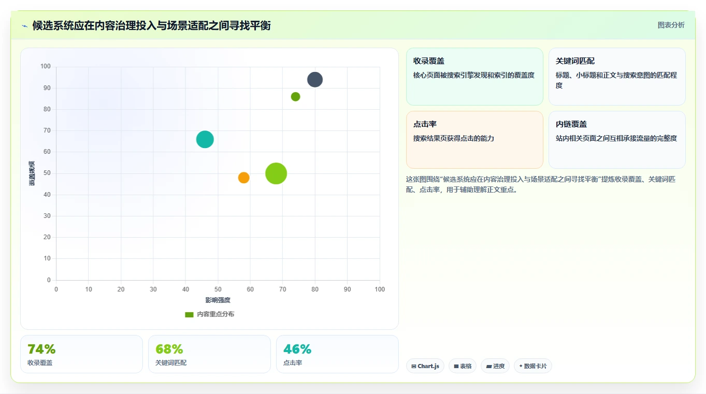Screen dimensions: 706x394
Task: Click the description 站内相关页面之间互相承接流量的完整度
Action: pyautogui.click(x=616, y=138)
